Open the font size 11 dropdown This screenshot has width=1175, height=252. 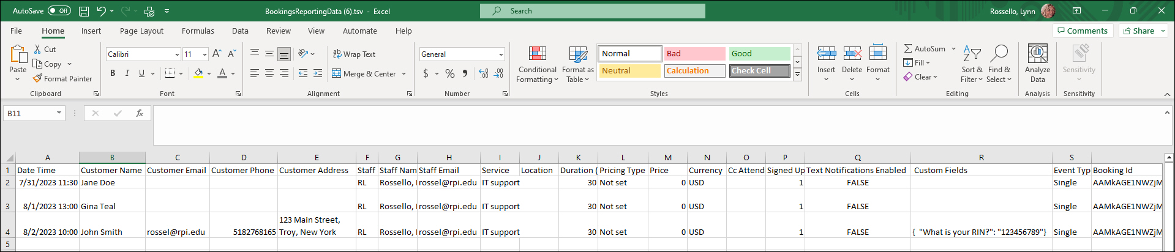(x=205, y=54)
